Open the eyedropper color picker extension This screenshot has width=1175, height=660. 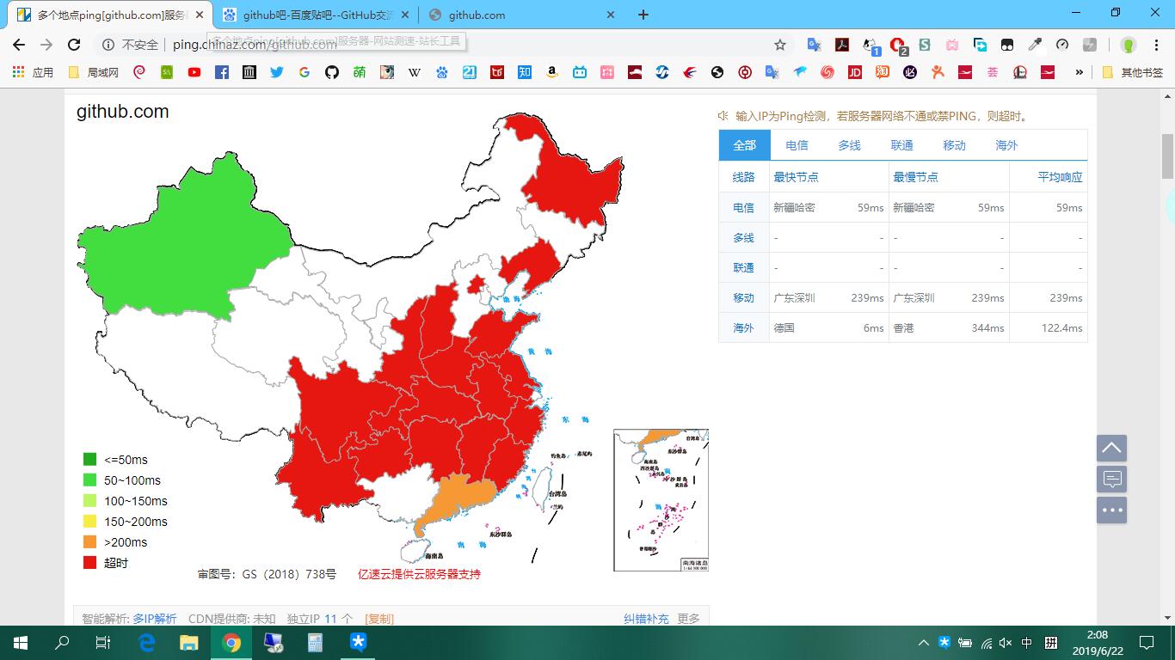(1035, 45)
